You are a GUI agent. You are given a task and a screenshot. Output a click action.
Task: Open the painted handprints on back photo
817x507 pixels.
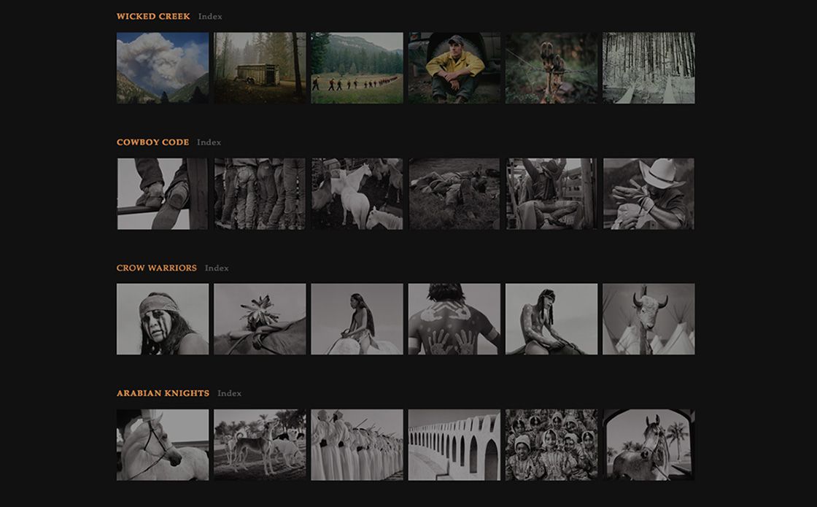point(454,319)
